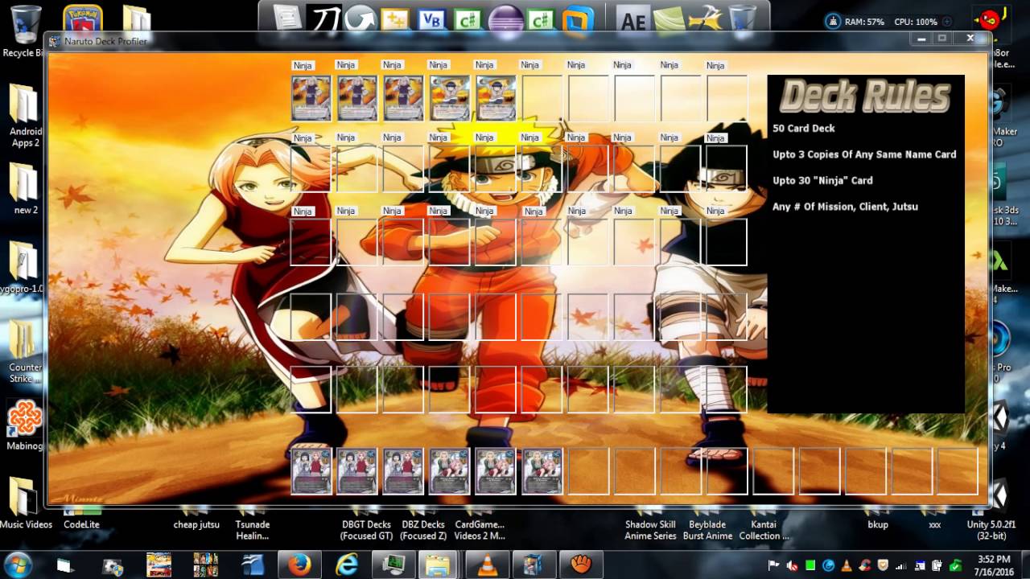Launch the round arrow icon in the dock
The width and height of the screenshot is (1030, 579).
[361, 18]
